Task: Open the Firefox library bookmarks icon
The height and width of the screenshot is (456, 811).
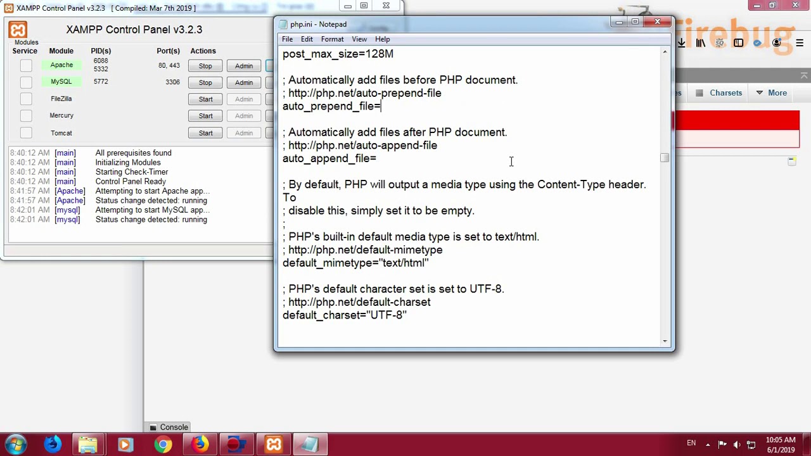Action: 701,43
